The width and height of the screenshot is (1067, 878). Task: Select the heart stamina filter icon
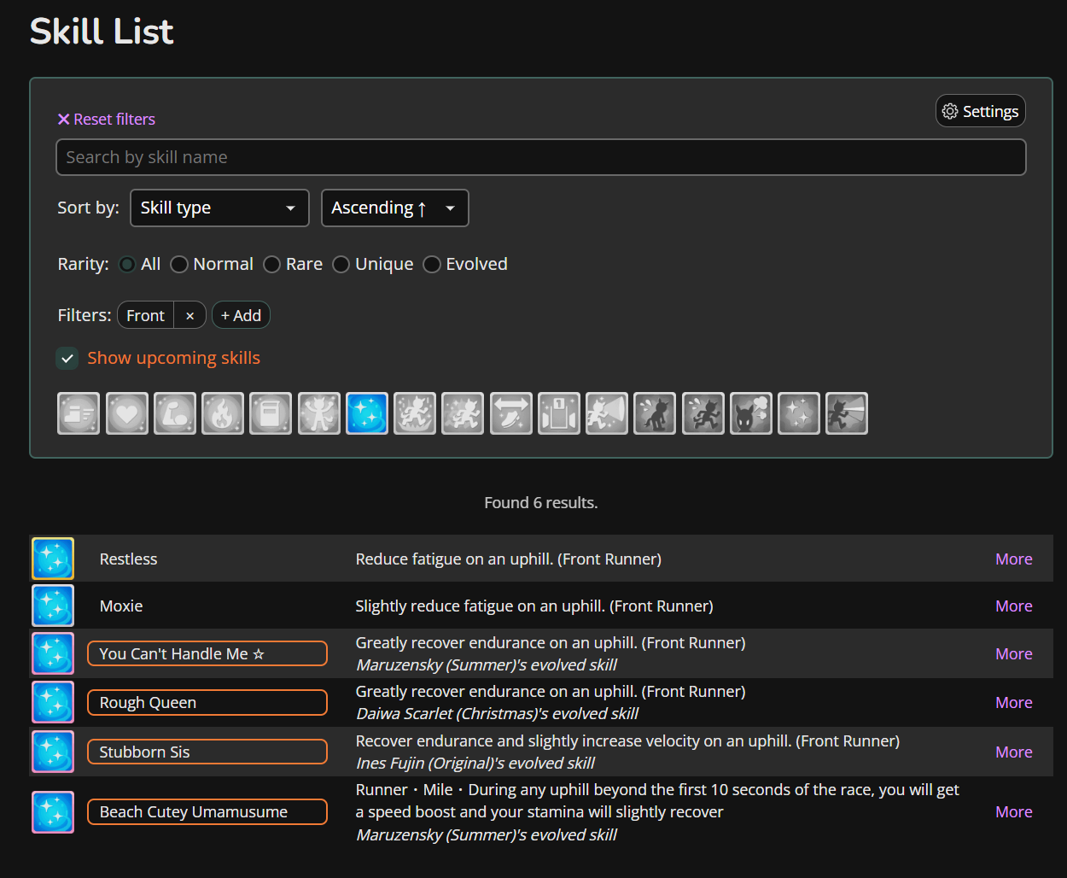pos(127,413)
